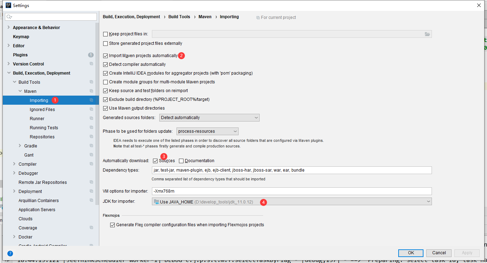This screenshot has width=487, height=263.
Task: Expand the Version Control section arrow
Action: (x=8, y=64)
